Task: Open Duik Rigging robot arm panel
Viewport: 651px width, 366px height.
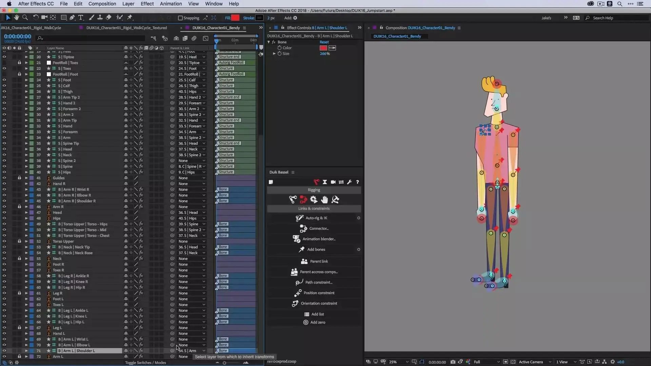Action: click(316, 182)
